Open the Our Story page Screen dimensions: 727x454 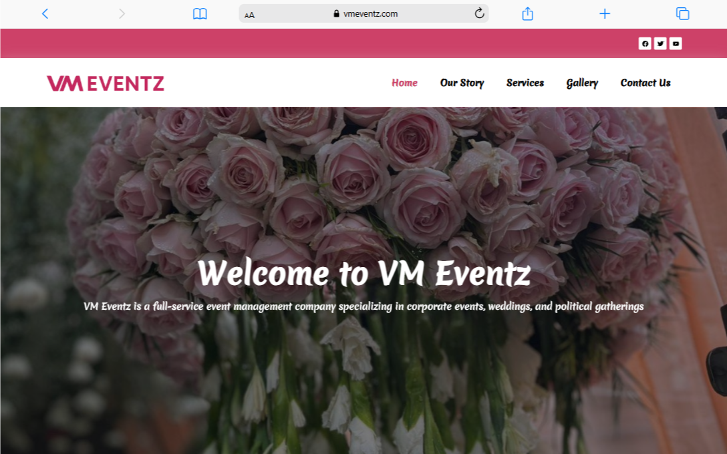tap(462, 83)
